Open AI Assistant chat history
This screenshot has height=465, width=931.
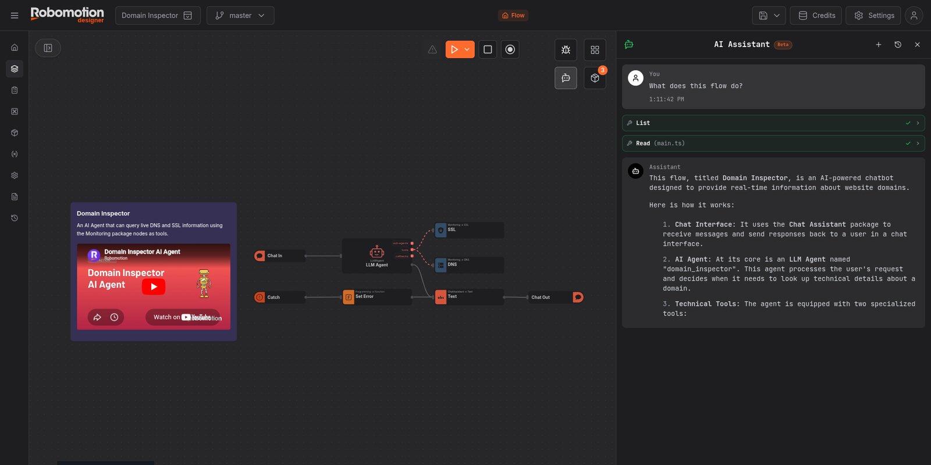(x=898, y=45)
